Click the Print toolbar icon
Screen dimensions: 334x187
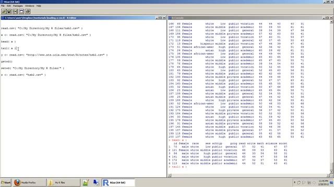tap(28, 11)
